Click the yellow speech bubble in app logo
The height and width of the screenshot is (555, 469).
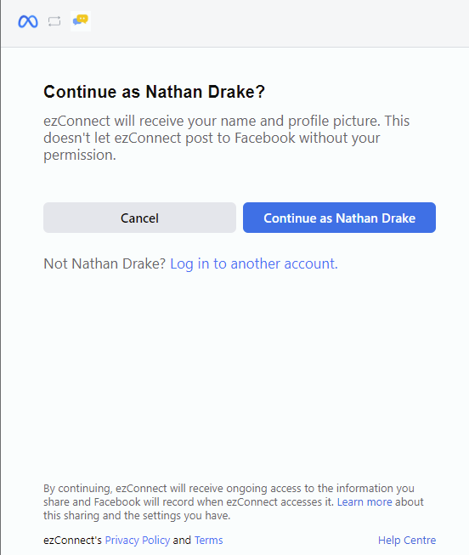tap(82, 19)
